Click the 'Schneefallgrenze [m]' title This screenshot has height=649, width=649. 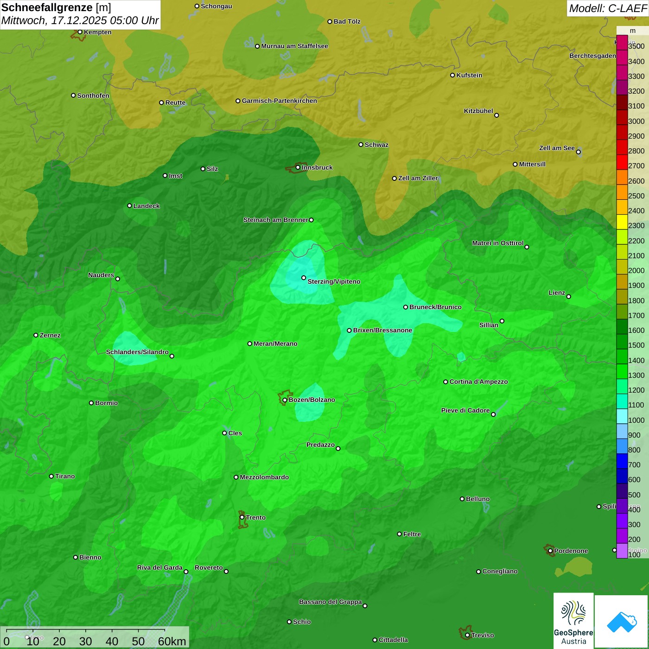pyautogui.click(x=56, y=7)
